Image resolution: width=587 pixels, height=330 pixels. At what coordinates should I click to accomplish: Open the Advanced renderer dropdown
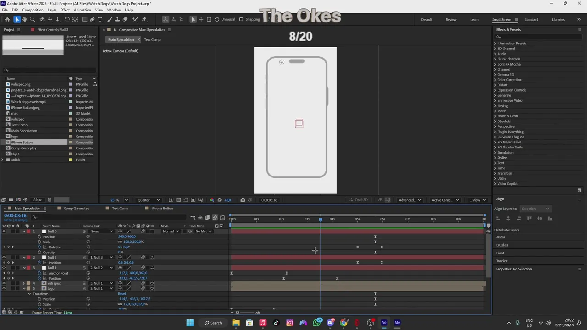(x=410, y=200)
